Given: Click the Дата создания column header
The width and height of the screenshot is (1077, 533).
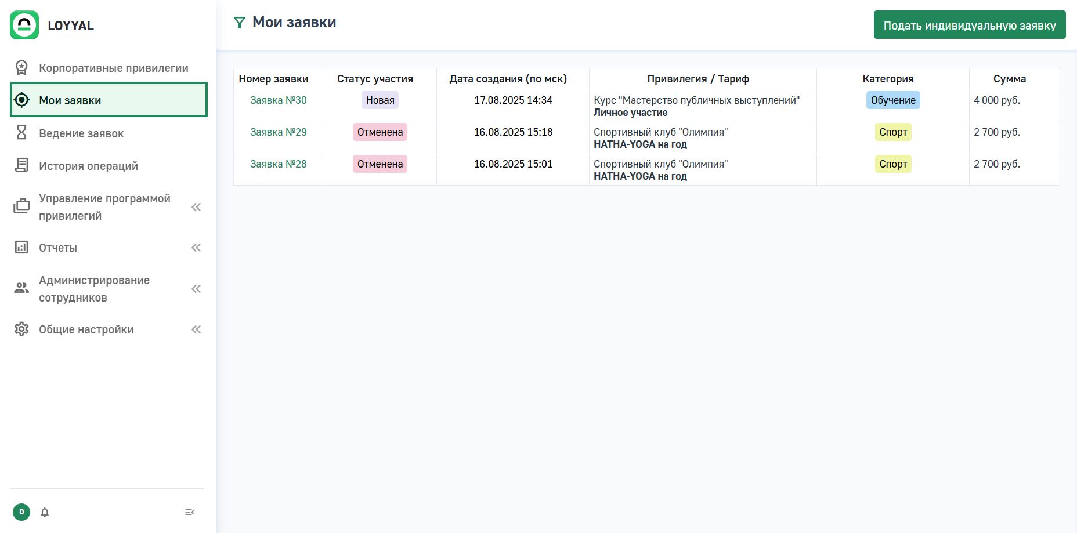Looking at the screenshot, I should [508, 79].
